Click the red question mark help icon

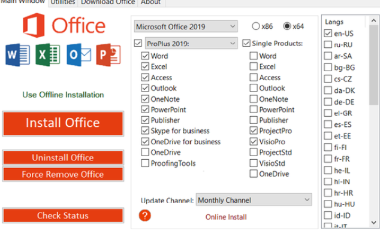pos(144,215)
